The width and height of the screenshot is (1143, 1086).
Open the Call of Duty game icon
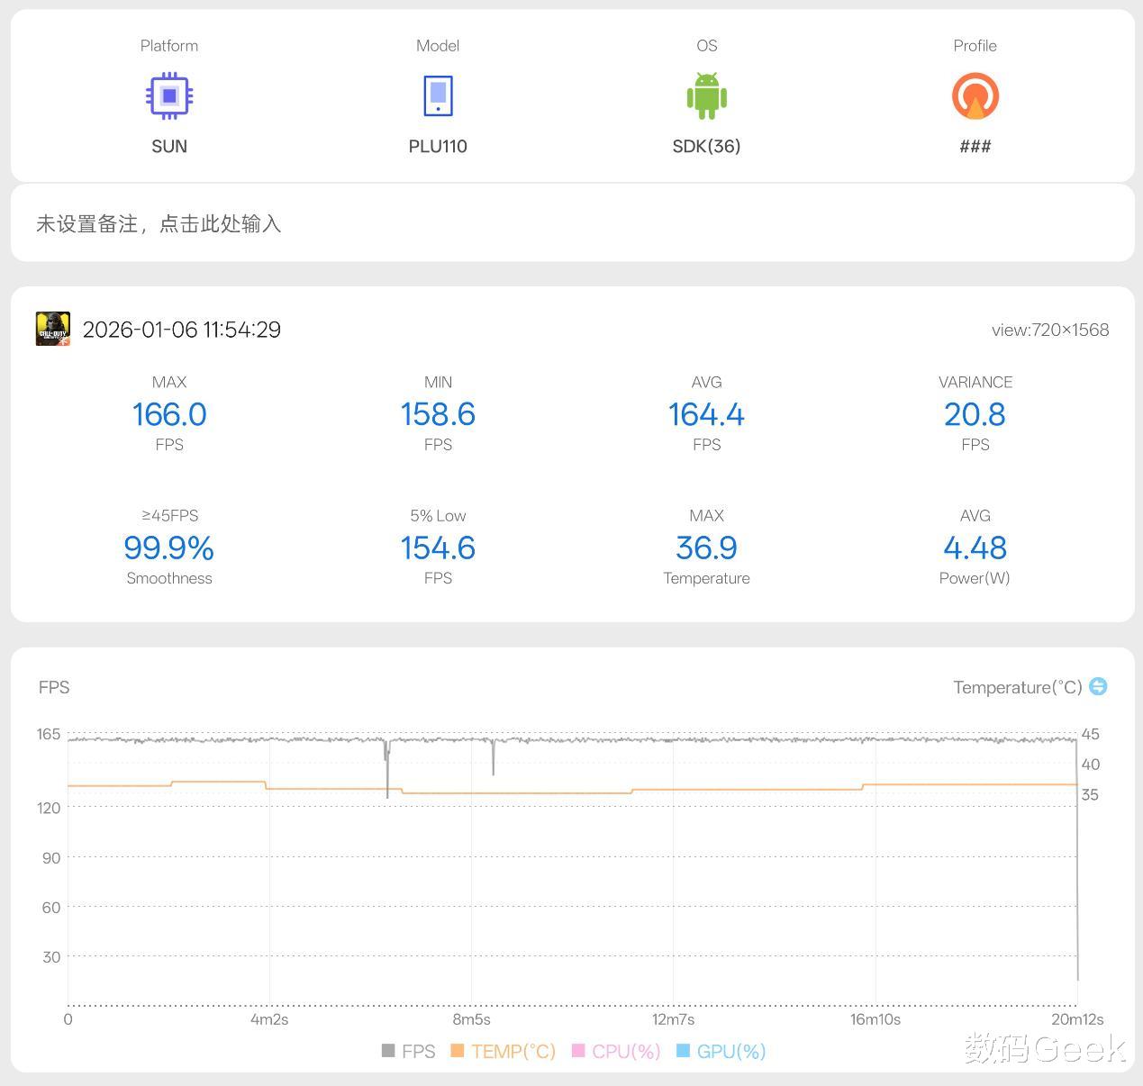(x=53, y=330)
